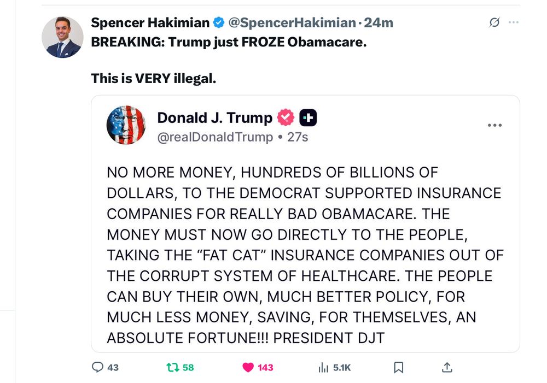Click the Donald J. Trump display name
This screenshot has height=383, width=547.
click(214, 117)
